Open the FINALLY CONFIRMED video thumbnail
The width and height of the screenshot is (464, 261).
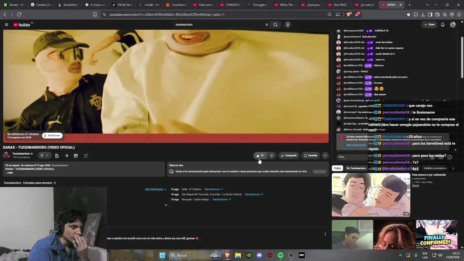click(437, 235)
